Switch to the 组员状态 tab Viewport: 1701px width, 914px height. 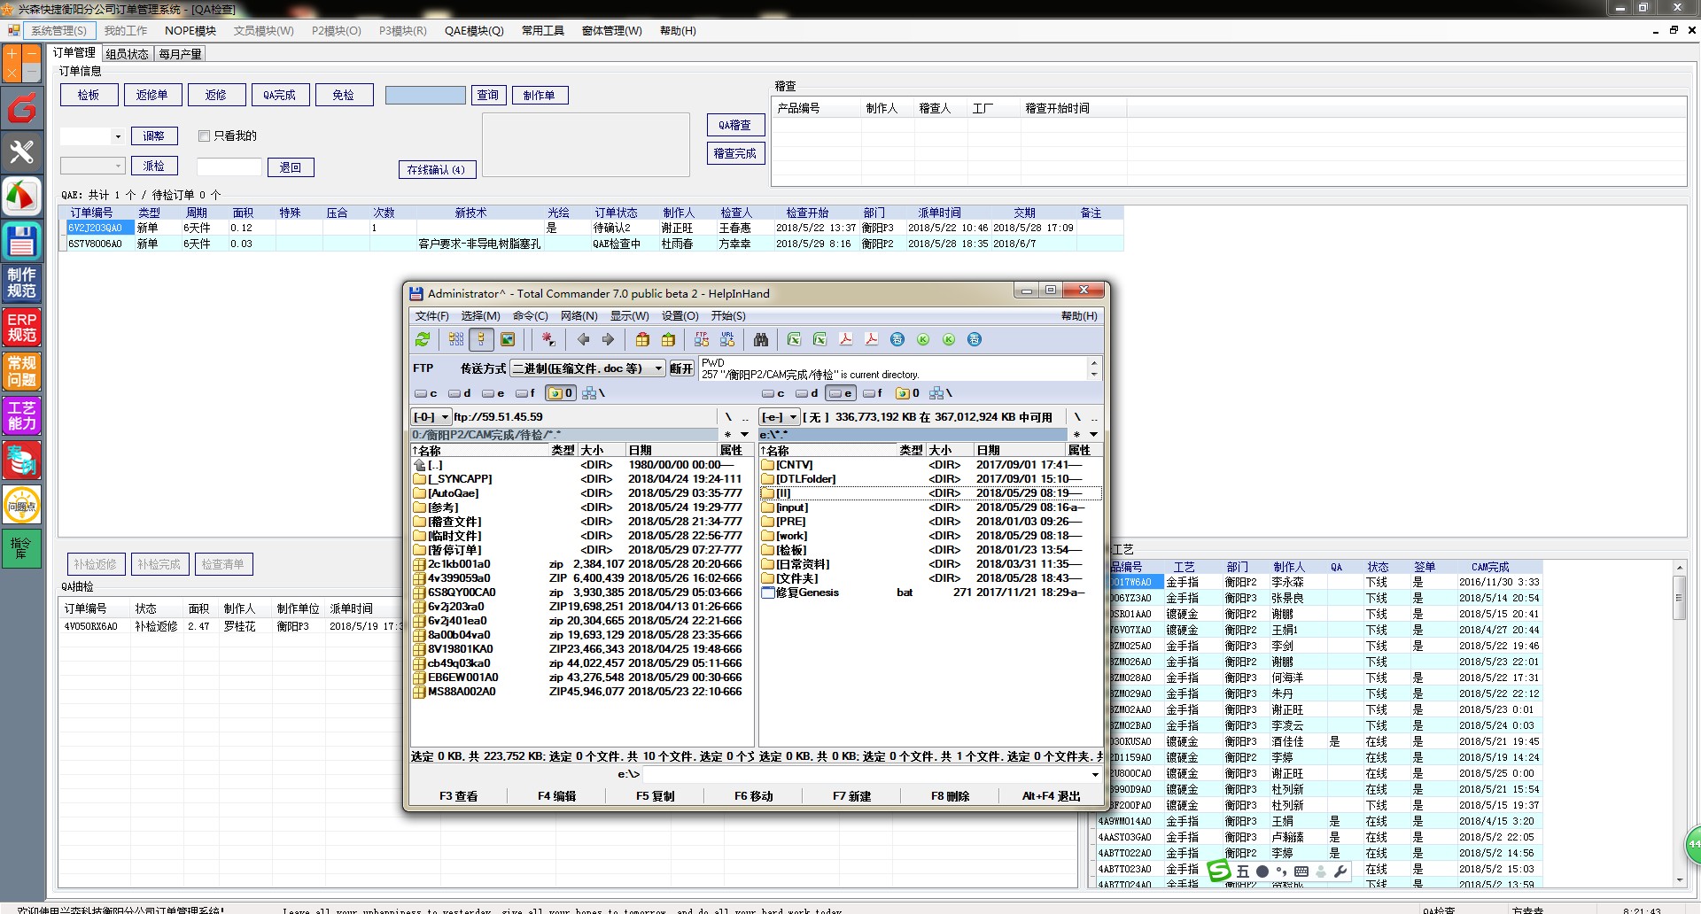pyautogui.click(x=127, y=54)
